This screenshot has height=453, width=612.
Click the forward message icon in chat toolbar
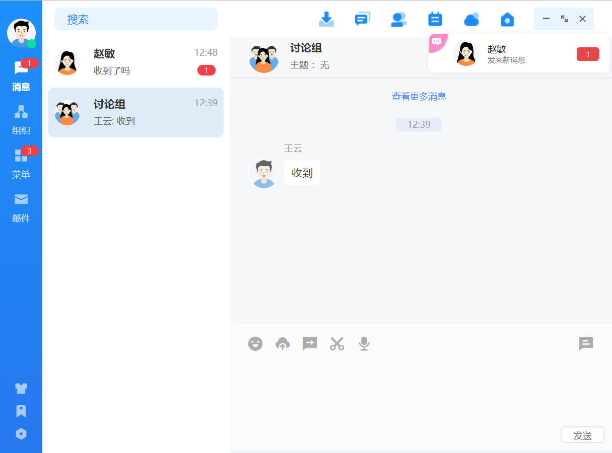[x=310, y=344]
